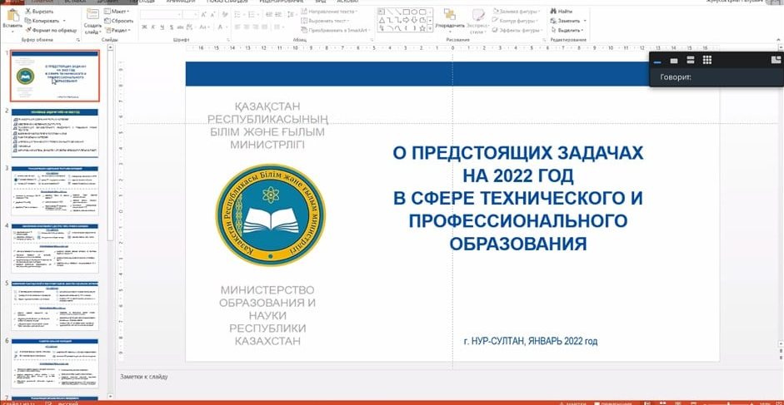Screen dimensions: 784x405
Task: Open the ПЕРЕХОДЫ ribbon tab
Action: point(143,2)
